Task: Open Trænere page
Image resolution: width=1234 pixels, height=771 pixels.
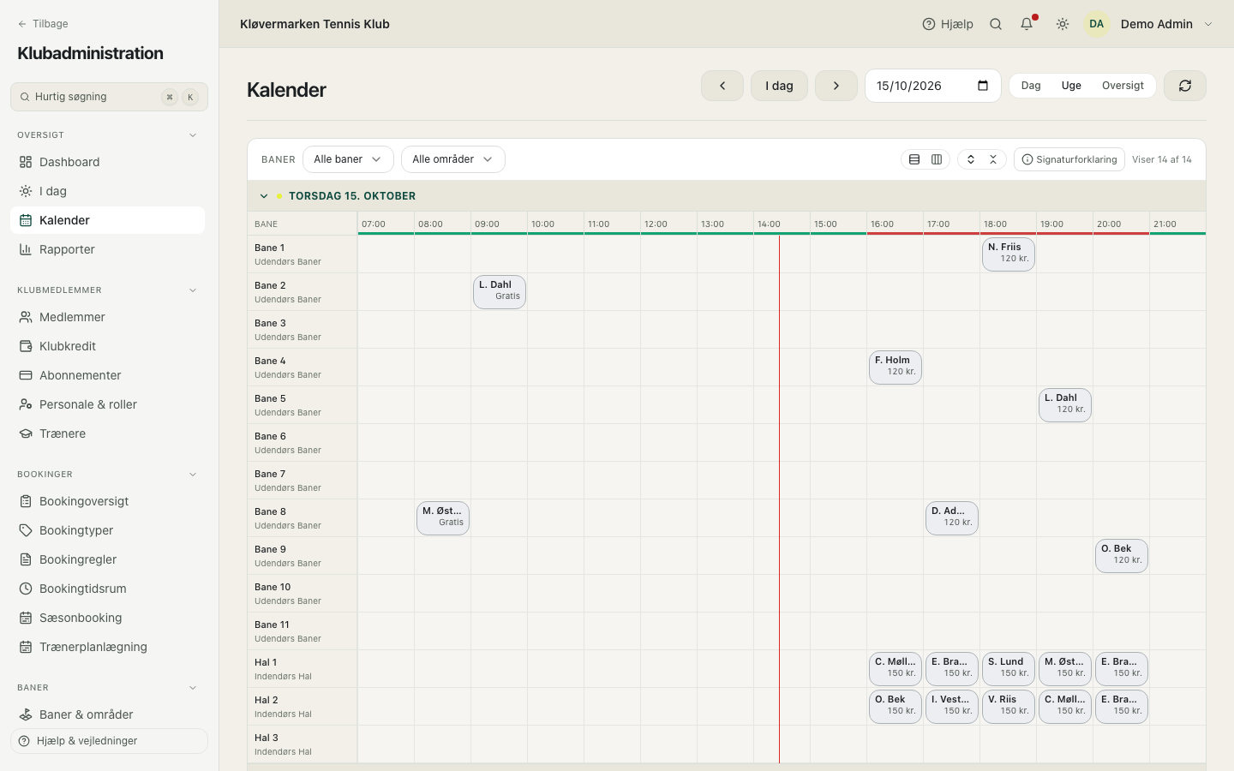Action: click(107, 433)
